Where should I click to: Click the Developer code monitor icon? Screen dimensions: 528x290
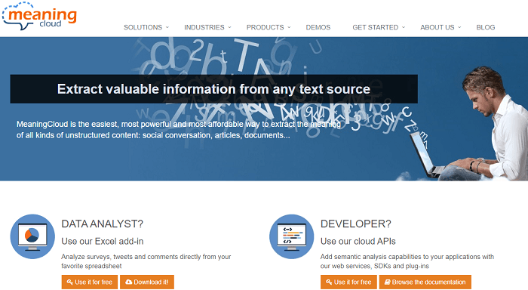[292, 236]
